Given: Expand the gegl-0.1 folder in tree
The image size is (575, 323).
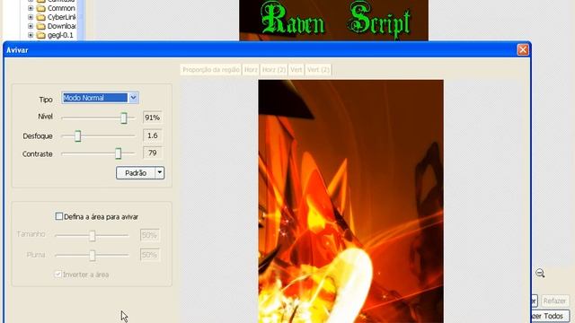Looking at the screenshot, I should pos(31,35).
